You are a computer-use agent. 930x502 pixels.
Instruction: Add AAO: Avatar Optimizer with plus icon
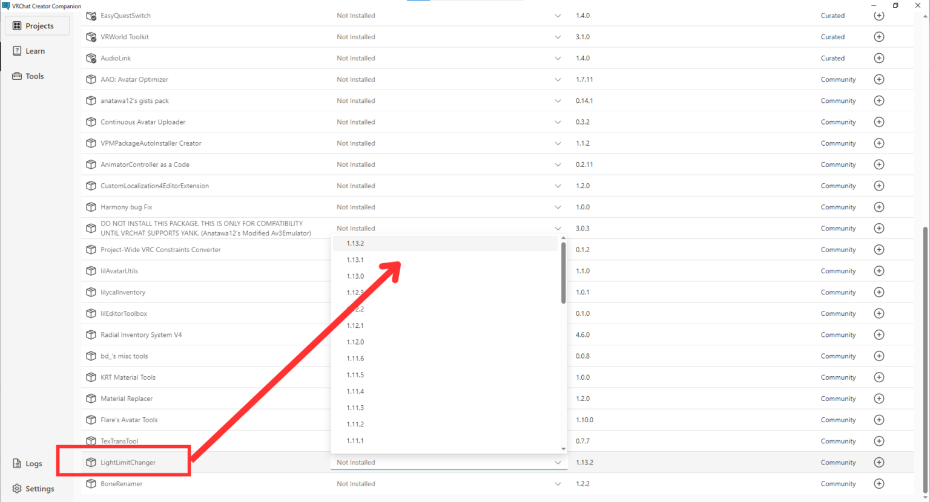point(879,79)
